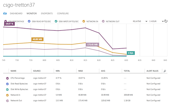Open the quick start cloud icon
Viewport: 171px width, 108px height.
click(5, 13)
